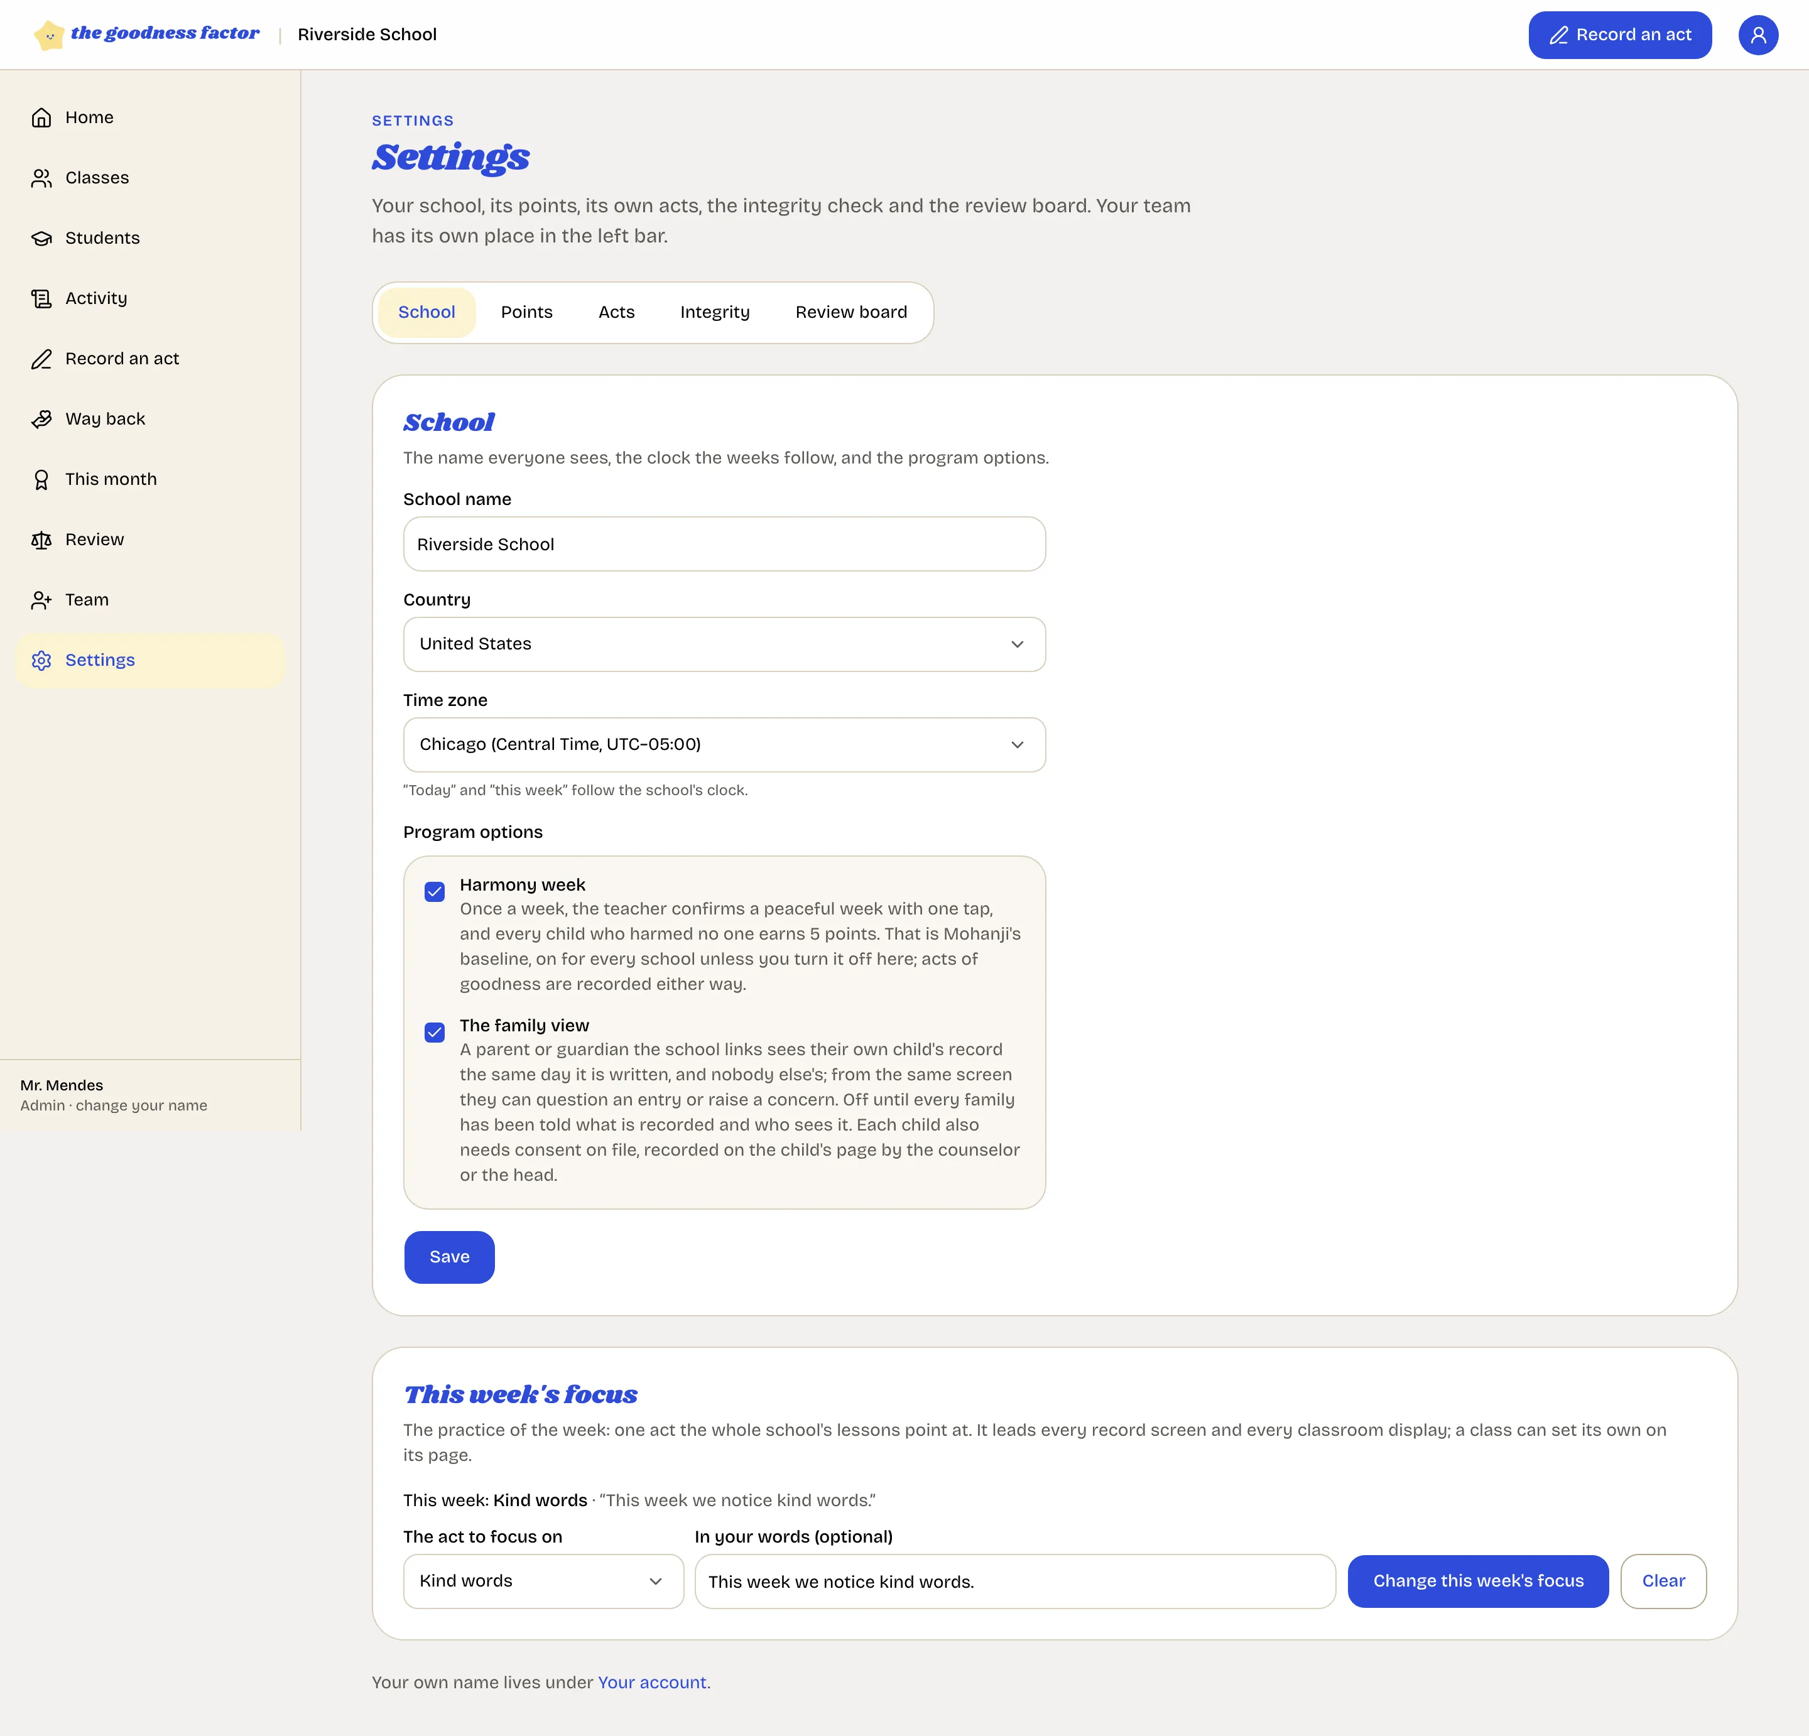Open Students in the sidebar
The height and width of the screenshot is (1736, 1809).
[x=149, y=238]
